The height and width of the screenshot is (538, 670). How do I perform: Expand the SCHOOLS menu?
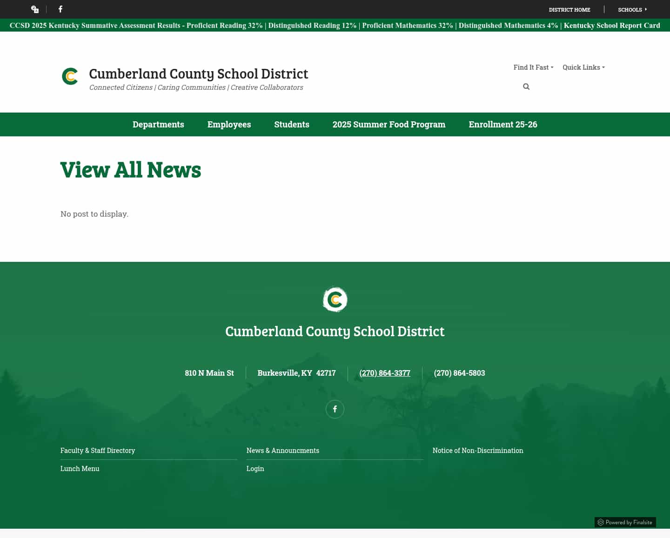point(632,9)
